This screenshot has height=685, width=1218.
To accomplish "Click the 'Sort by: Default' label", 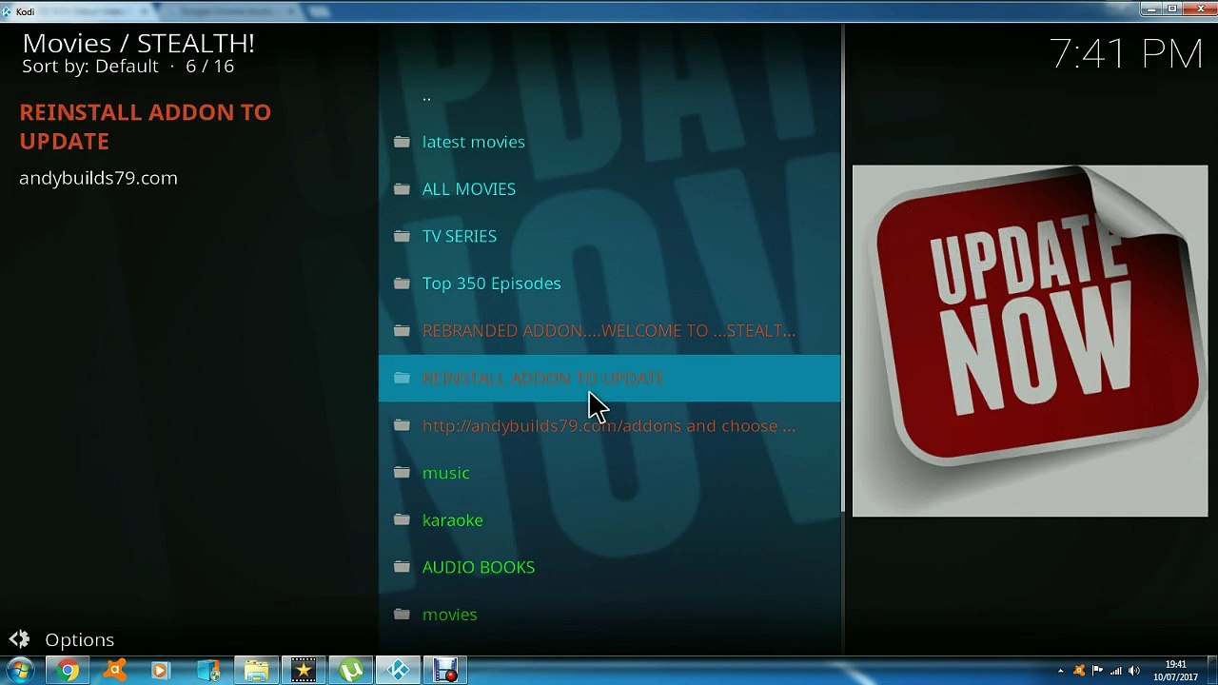I will tap(90, 67).
